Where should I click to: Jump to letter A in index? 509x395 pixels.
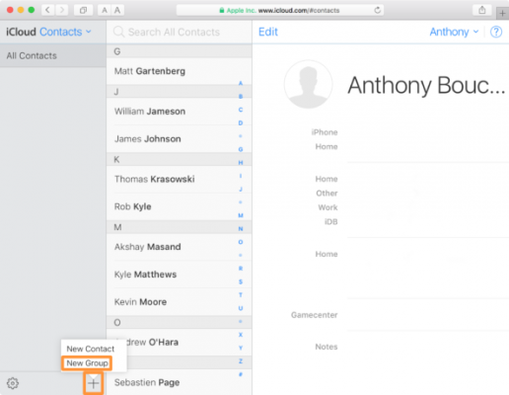[241, 83]
